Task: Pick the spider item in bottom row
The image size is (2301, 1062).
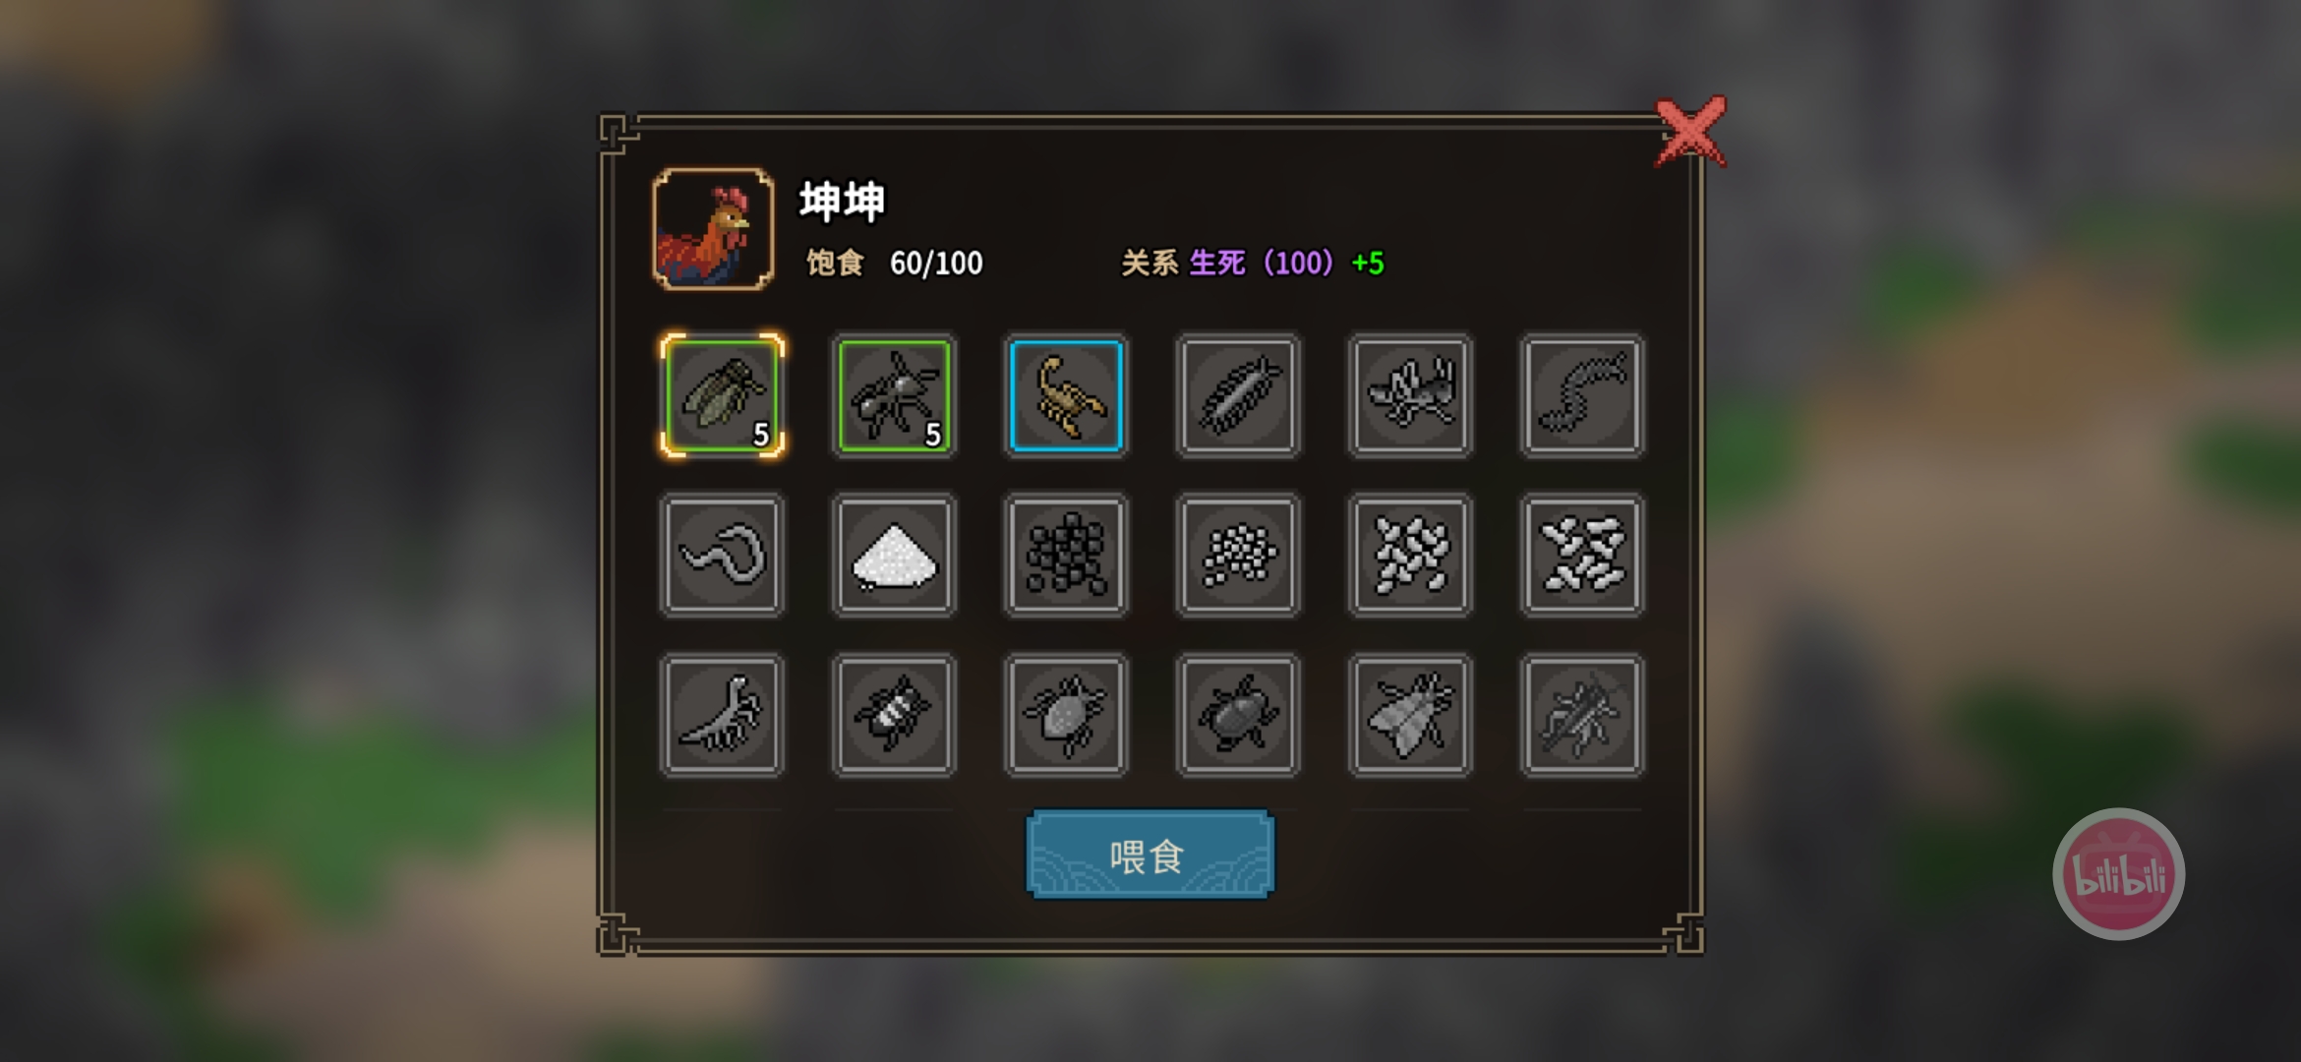Action: click(1066, 716)
